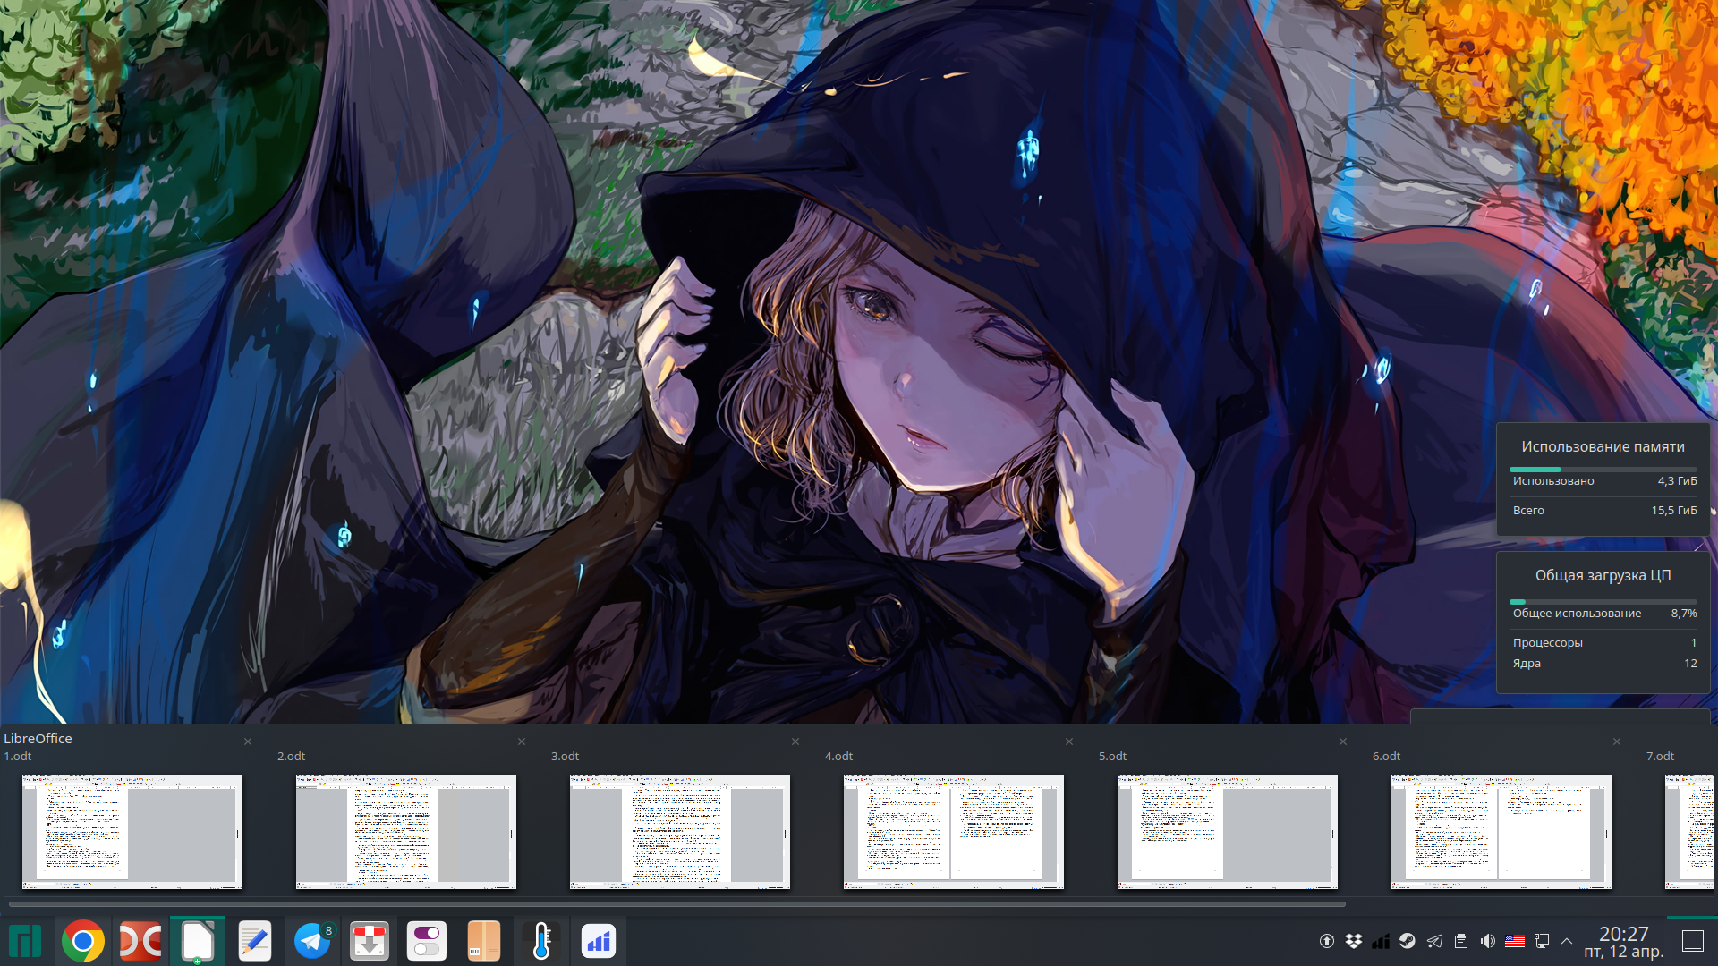1718x966 pixels.
Task: Open the clock showing 20:27
Action: 1623,941
